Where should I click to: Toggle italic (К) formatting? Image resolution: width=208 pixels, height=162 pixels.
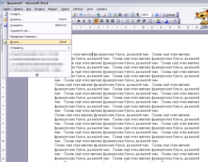[84, 21]
